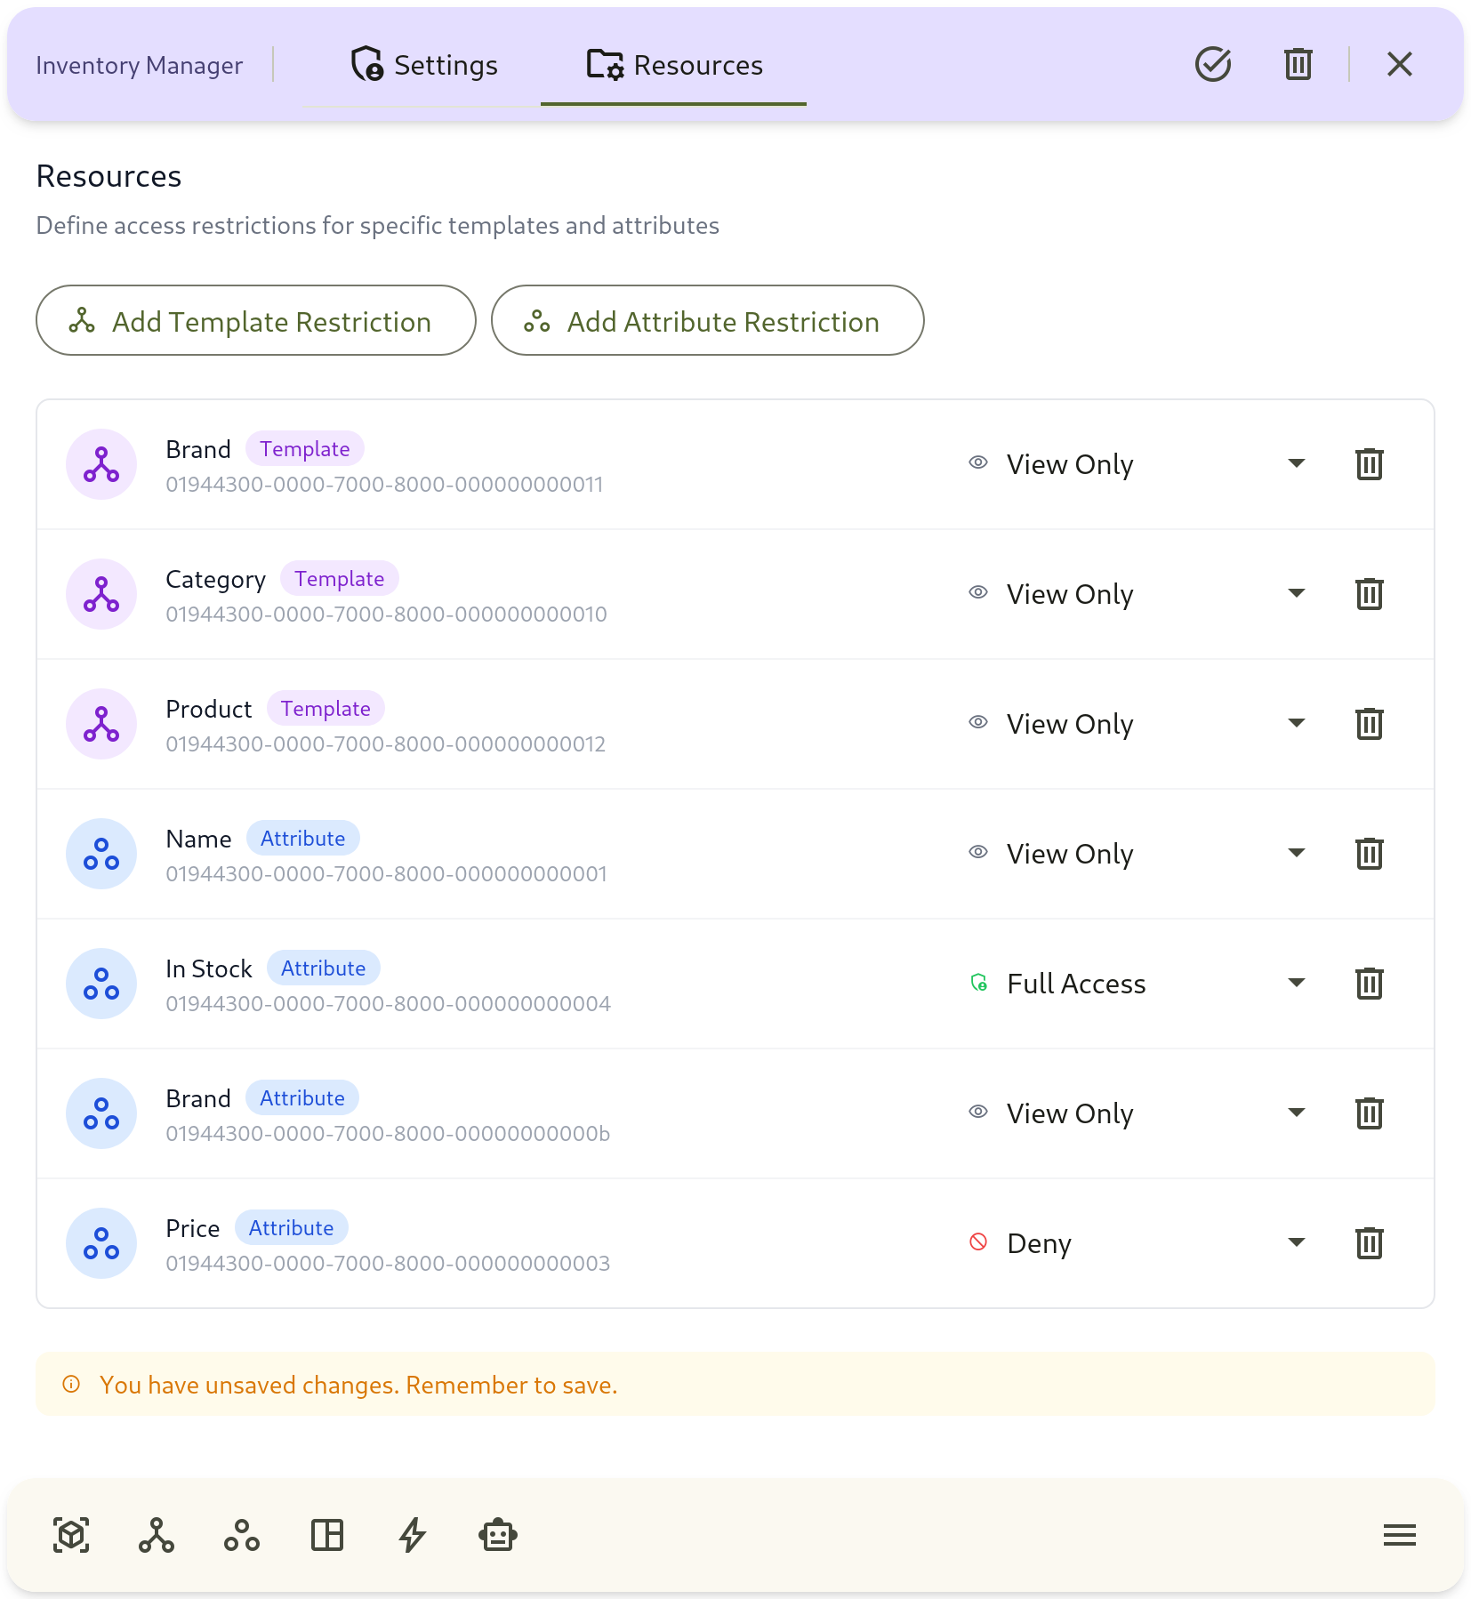Toggle the eye icon on Name attribute row
The image size is (1471, 1599).
click(x=977, y=852)
